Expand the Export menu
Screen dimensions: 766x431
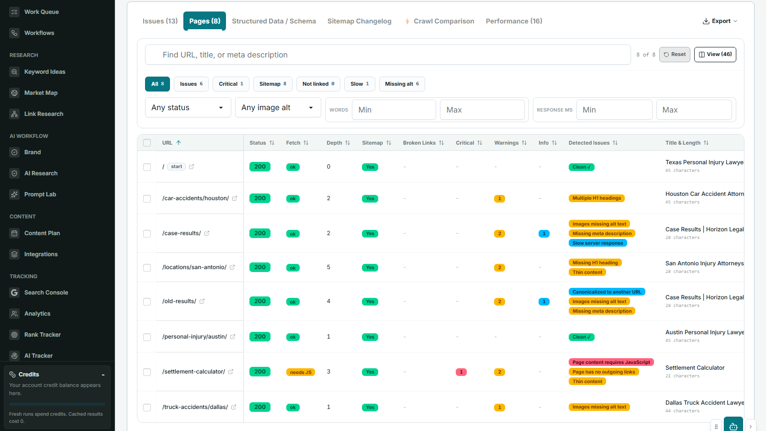(720, 21)
